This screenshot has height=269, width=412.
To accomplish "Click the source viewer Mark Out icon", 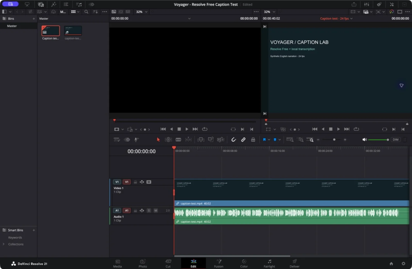I will point(252,129).
